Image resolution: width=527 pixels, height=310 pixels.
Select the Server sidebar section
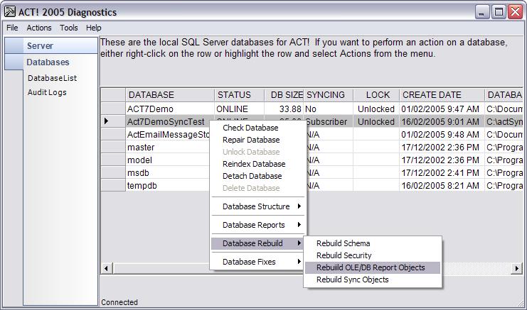[x=51, y=45]
